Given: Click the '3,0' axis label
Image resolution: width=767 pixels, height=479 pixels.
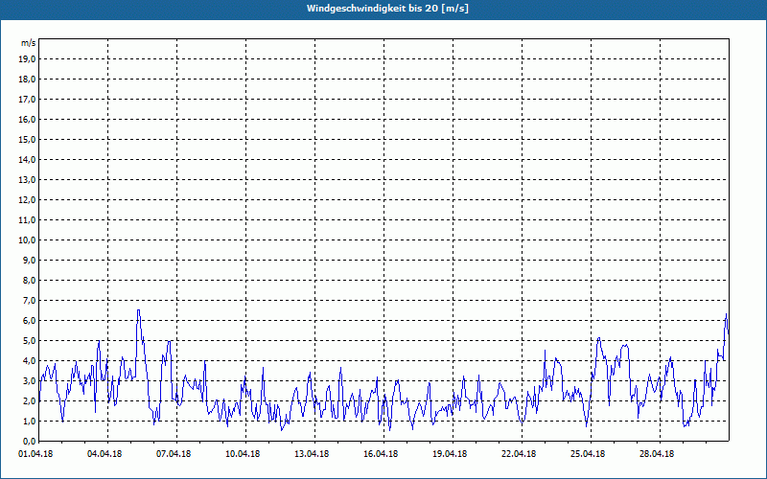Looking at the screenshot, I should pyautogui.click(x=30, y=380).
